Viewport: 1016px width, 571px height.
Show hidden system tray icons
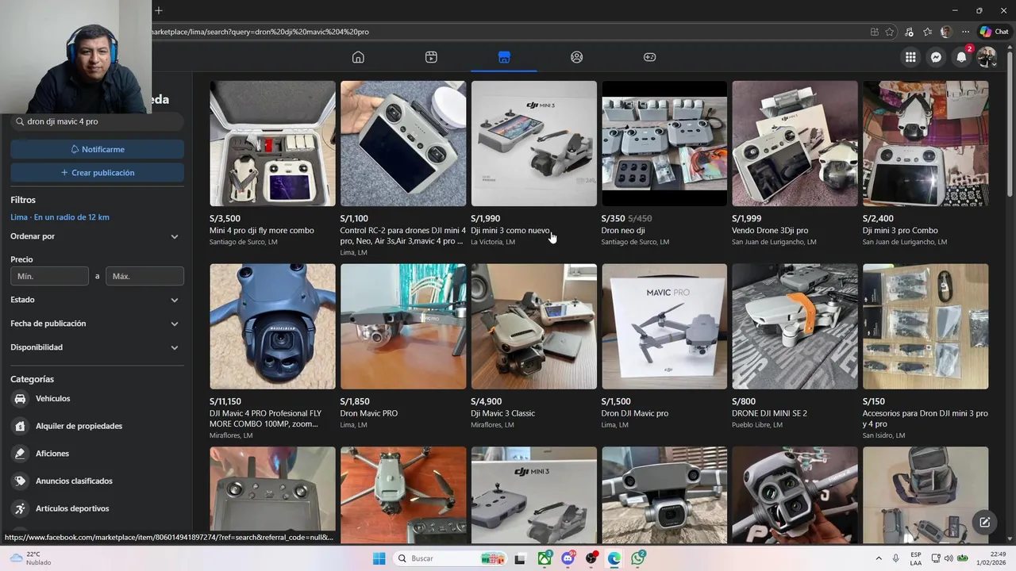click(878, 558)
